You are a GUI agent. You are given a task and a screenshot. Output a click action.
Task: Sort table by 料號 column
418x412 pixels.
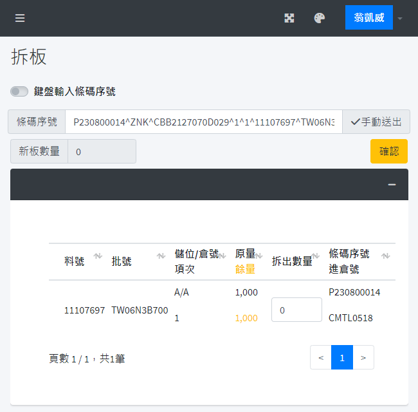(98, 256)
